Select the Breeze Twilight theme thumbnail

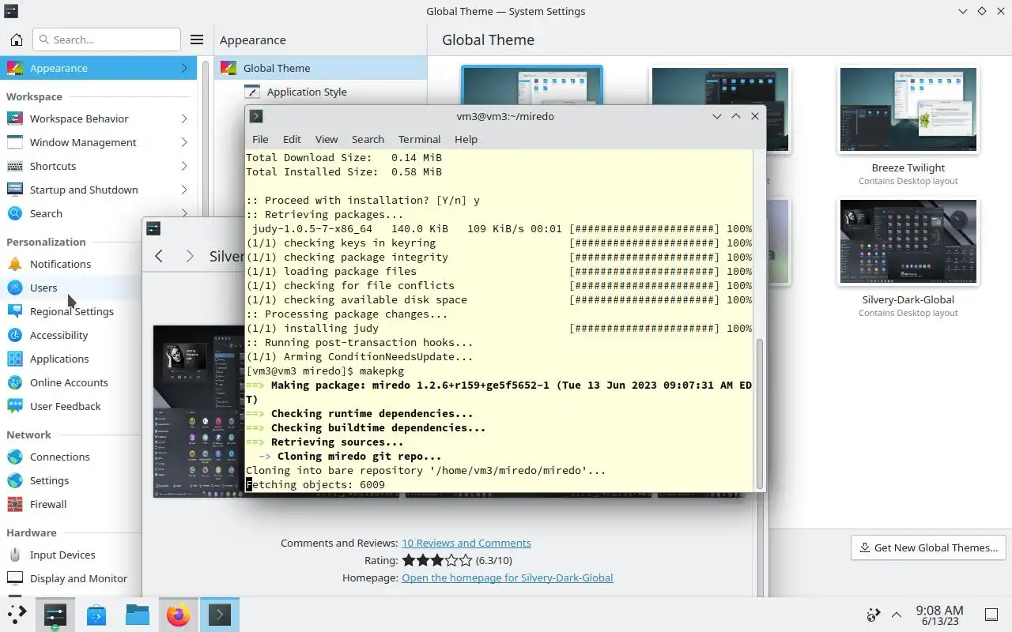click(908, 110)
